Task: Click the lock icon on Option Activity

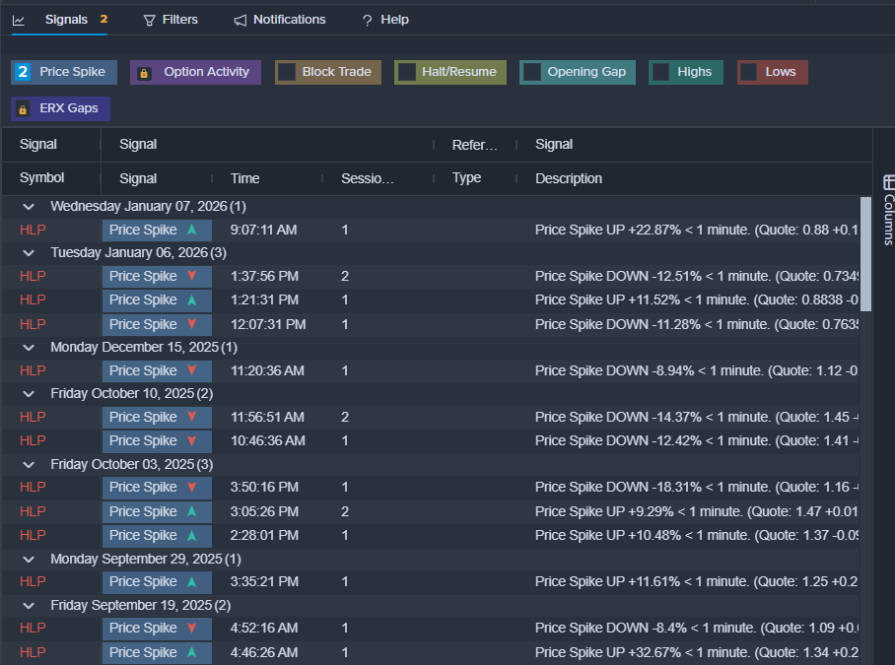Action: tap(144, 73)
